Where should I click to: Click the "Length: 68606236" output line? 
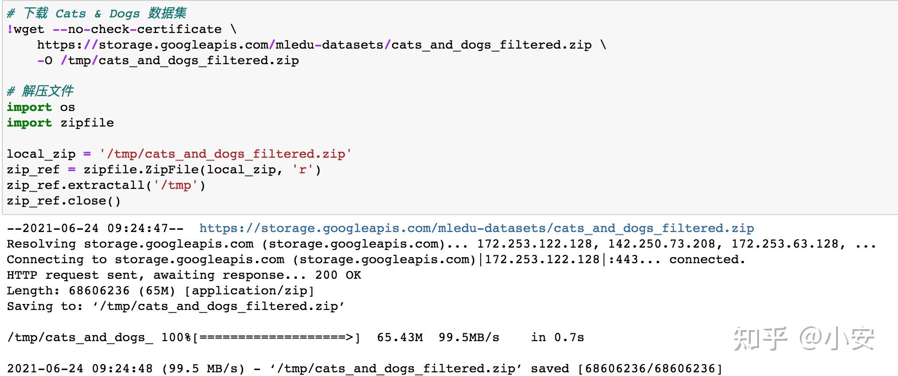160,291
